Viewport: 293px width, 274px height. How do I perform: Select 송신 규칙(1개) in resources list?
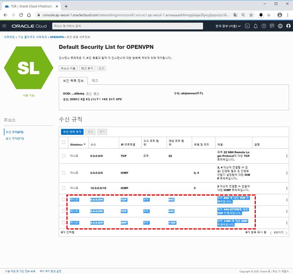coord(14,139)
